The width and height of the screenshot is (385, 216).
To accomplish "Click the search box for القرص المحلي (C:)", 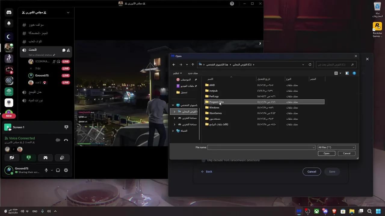I will [x=336, y=64].
